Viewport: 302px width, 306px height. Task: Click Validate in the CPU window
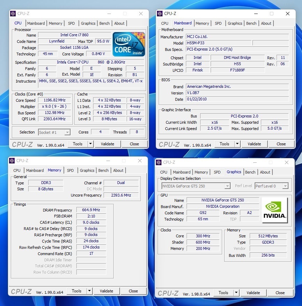tap(107, 144)
